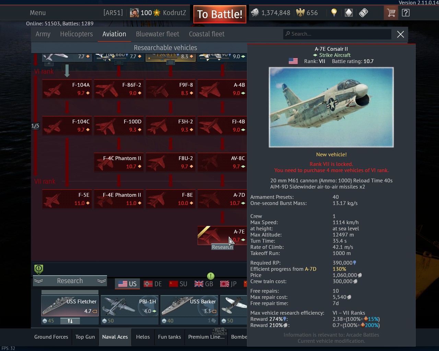Select the F3H-2 aircraft card

pyautogui.click(x=171, y=126)
